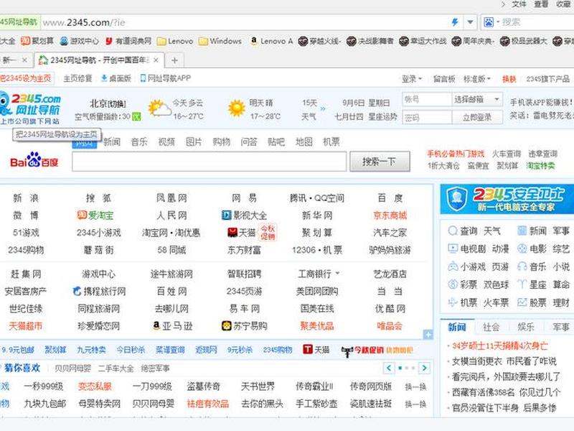
Task: Open the Lenovo A Amazon bookmark
Action: pyautogui.click(x=271, y=41)
